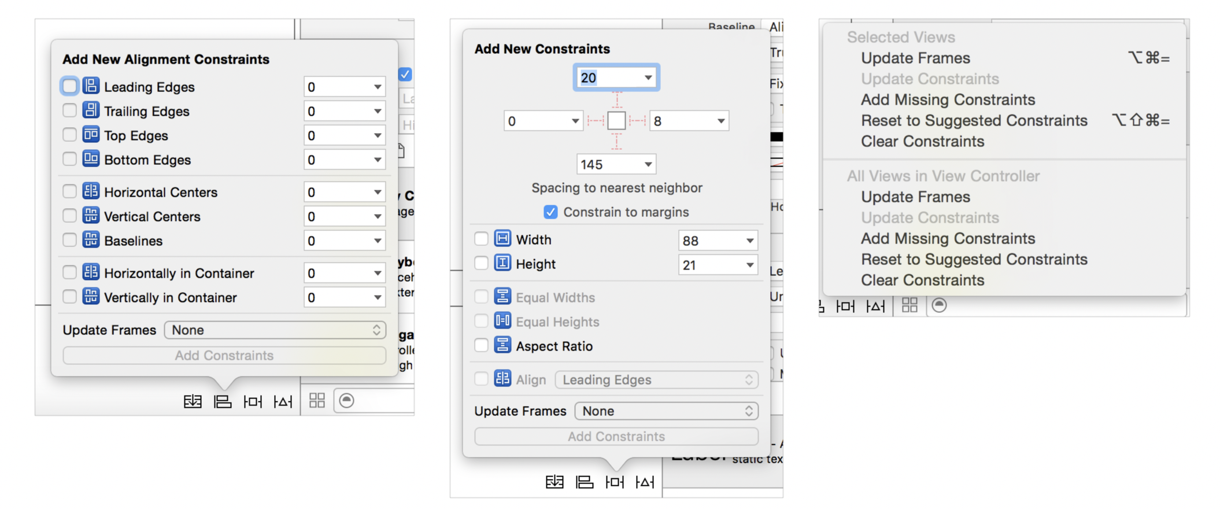1220x509 pixels.
Task: Open right spacing dropdown showing 8
Action: point(721,121)
